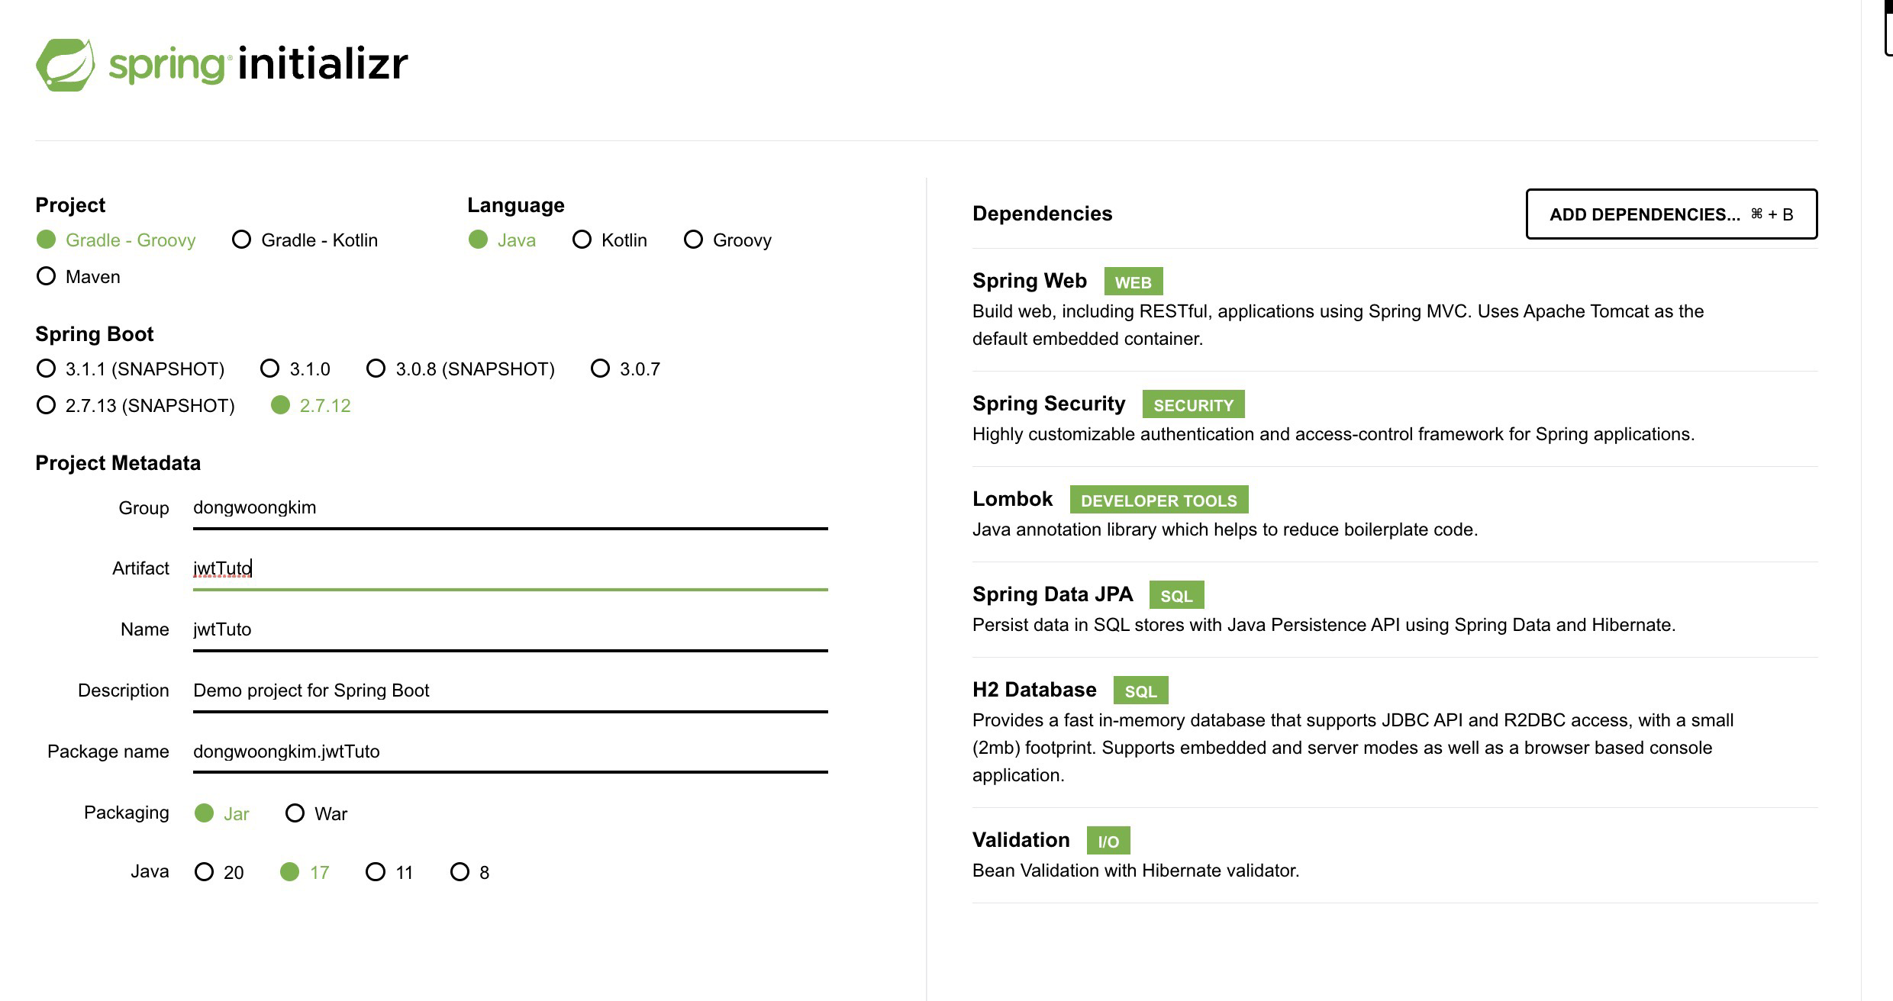Select the Spring Security dependency entry
The height and width of the screenshot is (1001, 1893).
point(1395,418)
